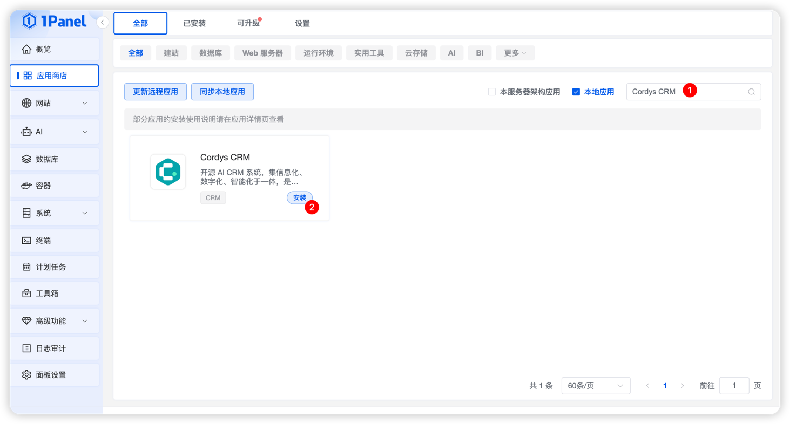
Task: Open 概览 in the sidebar
Action: click(54, 49)
